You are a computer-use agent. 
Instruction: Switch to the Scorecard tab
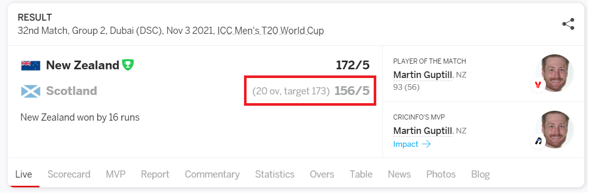click(x=69, y=174)
